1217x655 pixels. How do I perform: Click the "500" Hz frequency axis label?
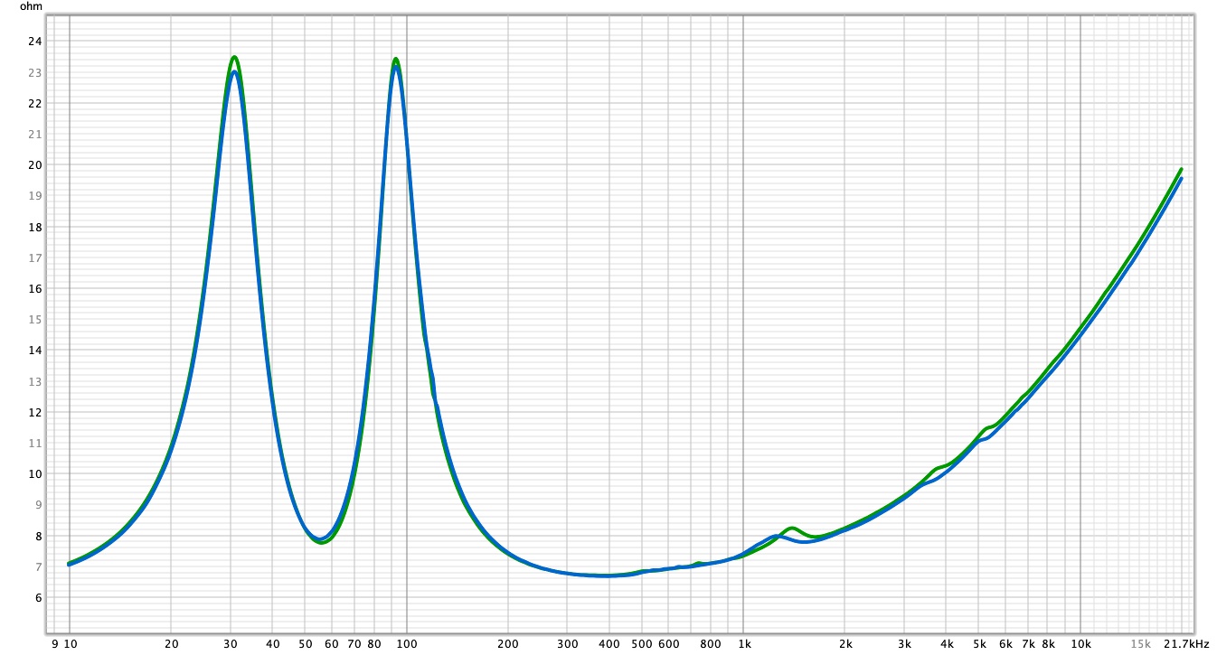click(642, 644)
